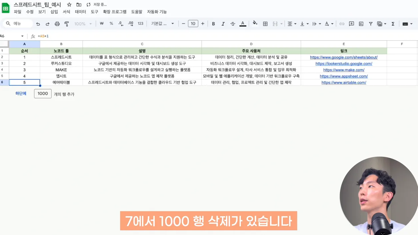
Task: Open the 123 number format menu
Action: 140,24
